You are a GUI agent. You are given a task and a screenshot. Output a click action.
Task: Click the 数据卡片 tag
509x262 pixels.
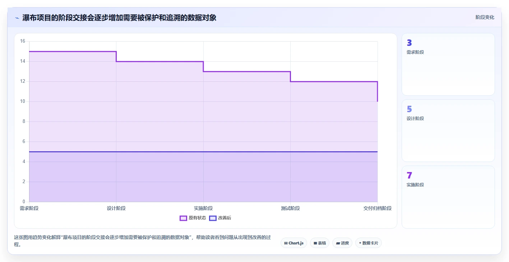(x=368, y=243)
